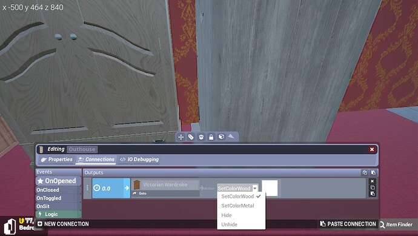Screen dimensions: 418x236
Task: Click the cube icon in item toolbar
Action: (x=221, y=137)
